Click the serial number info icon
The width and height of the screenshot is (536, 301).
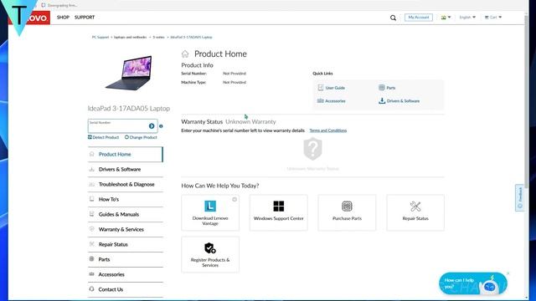(161, 126)
